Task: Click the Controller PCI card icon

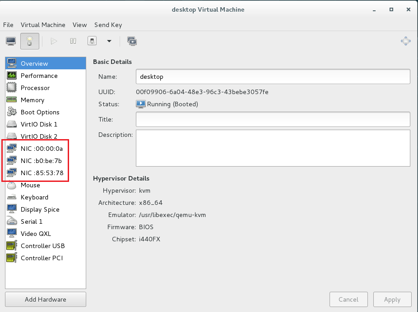Action: point(12,258)
